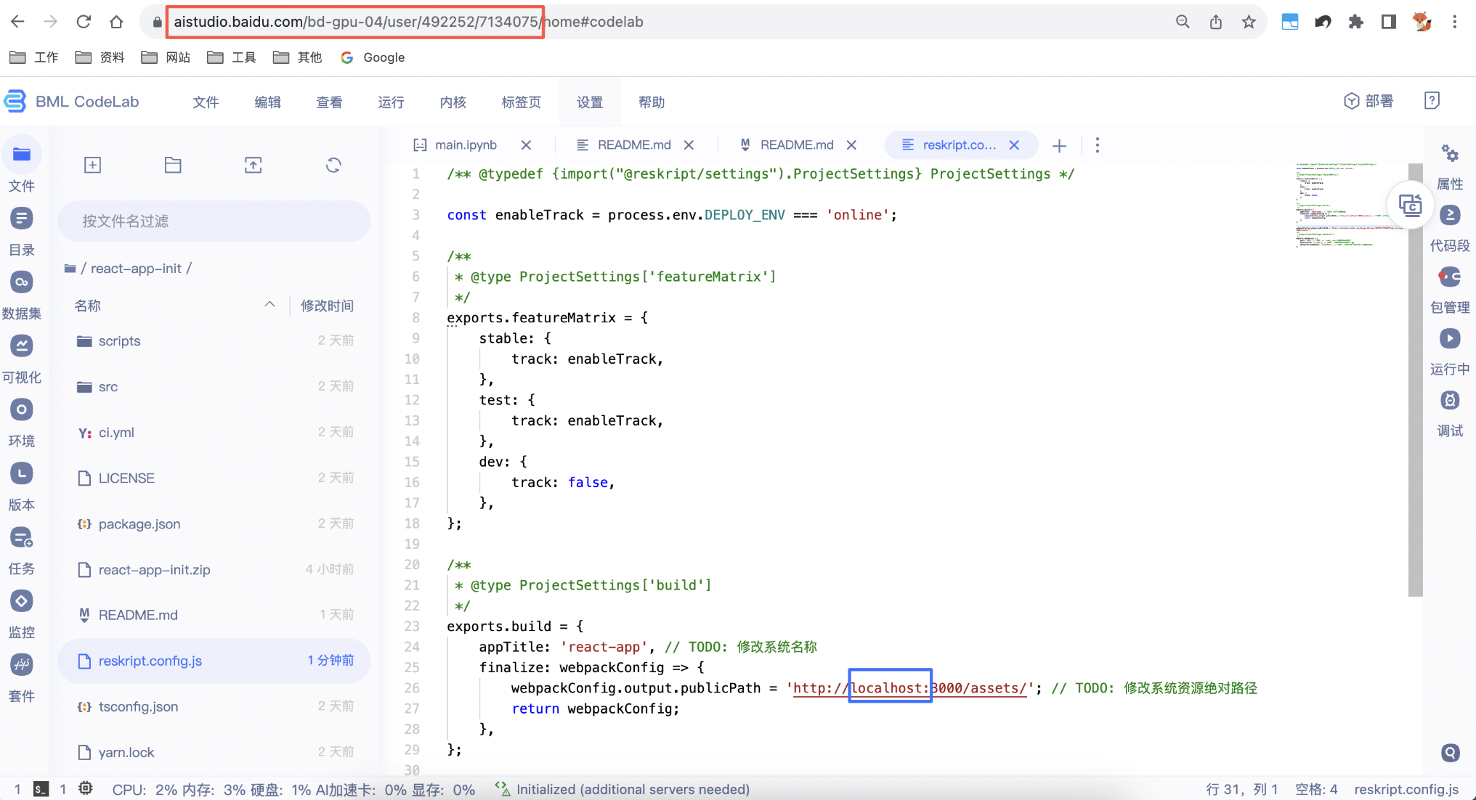Open the terminal icon in status bar
The height and width of the screenshot is (800, 1476).
tap(41, 788)
